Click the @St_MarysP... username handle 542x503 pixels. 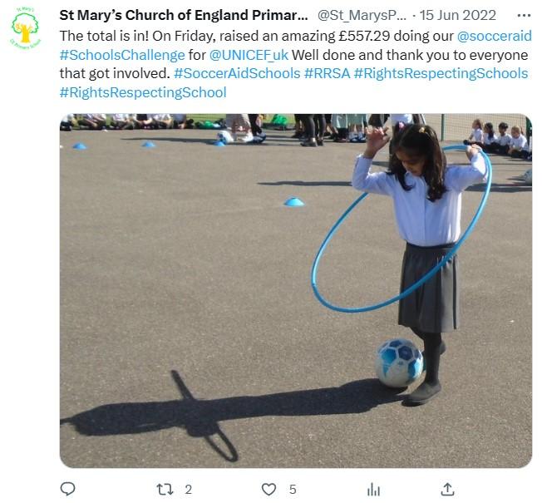coord(363,16)
